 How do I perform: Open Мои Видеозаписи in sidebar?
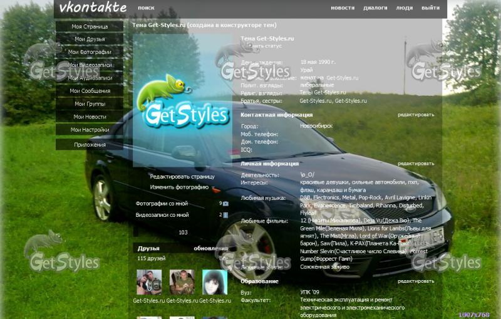90,65
